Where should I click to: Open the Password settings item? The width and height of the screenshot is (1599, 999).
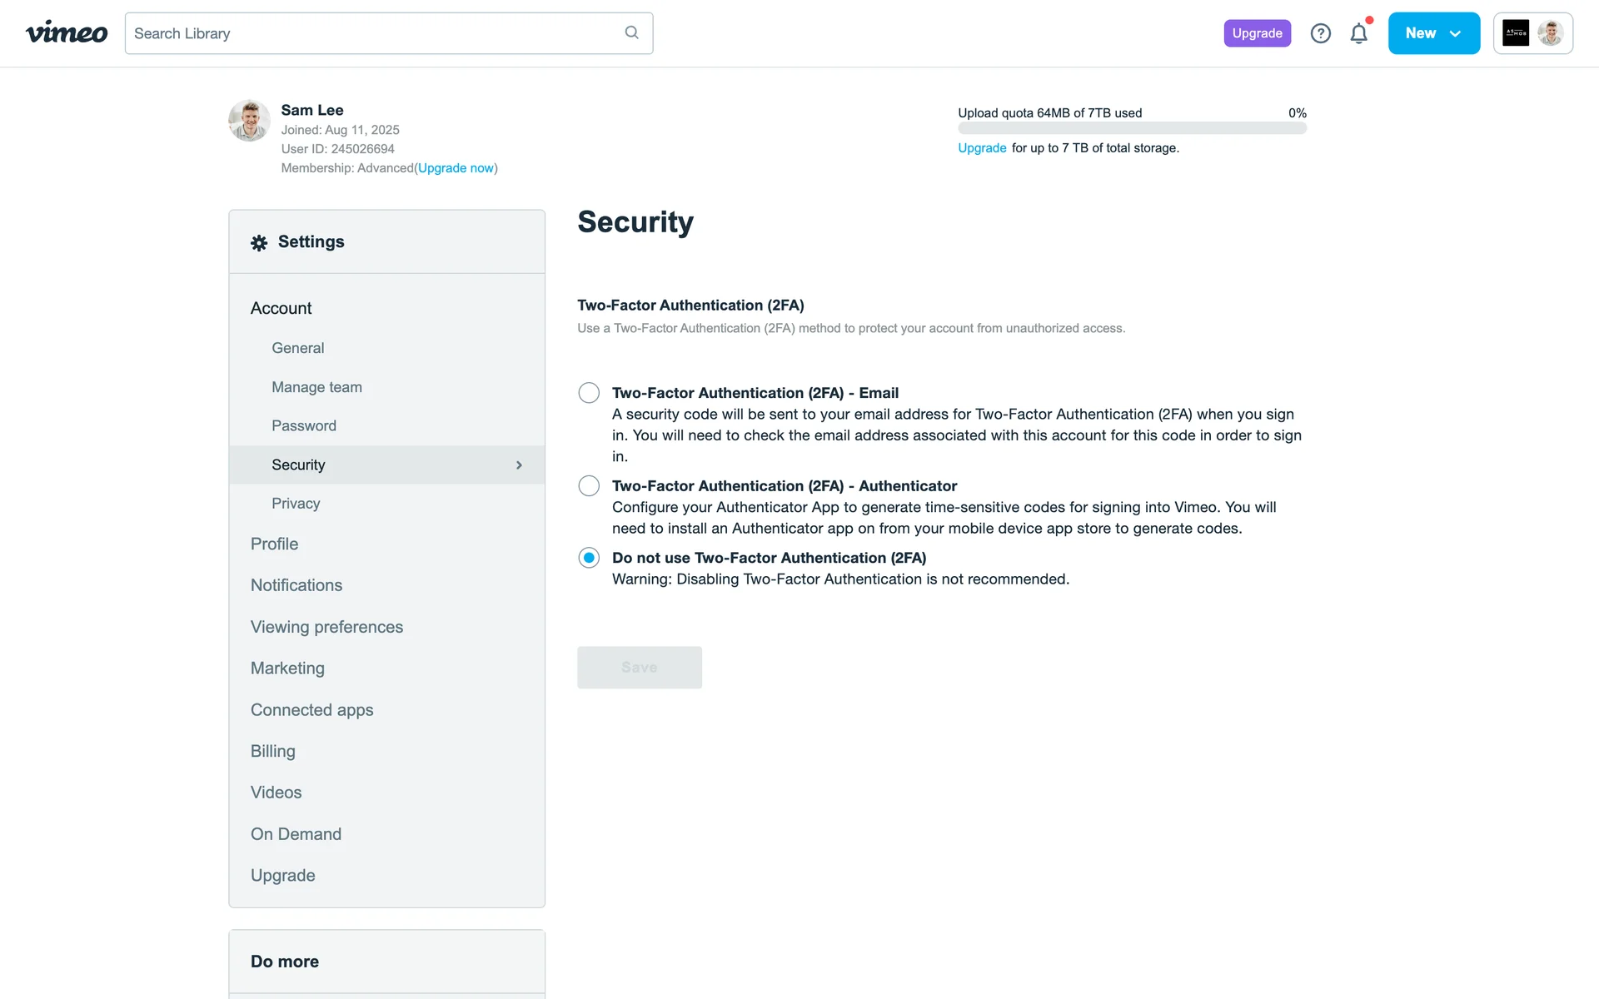coord(304,426)
